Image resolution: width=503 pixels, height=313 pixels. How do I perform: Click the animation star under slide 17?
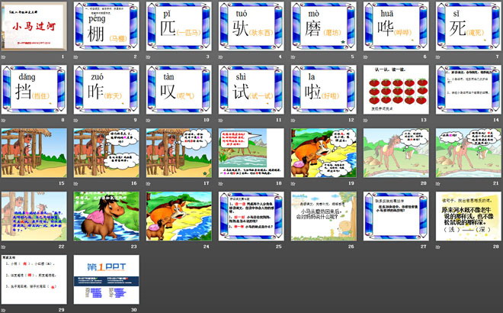tap(148, 183)
